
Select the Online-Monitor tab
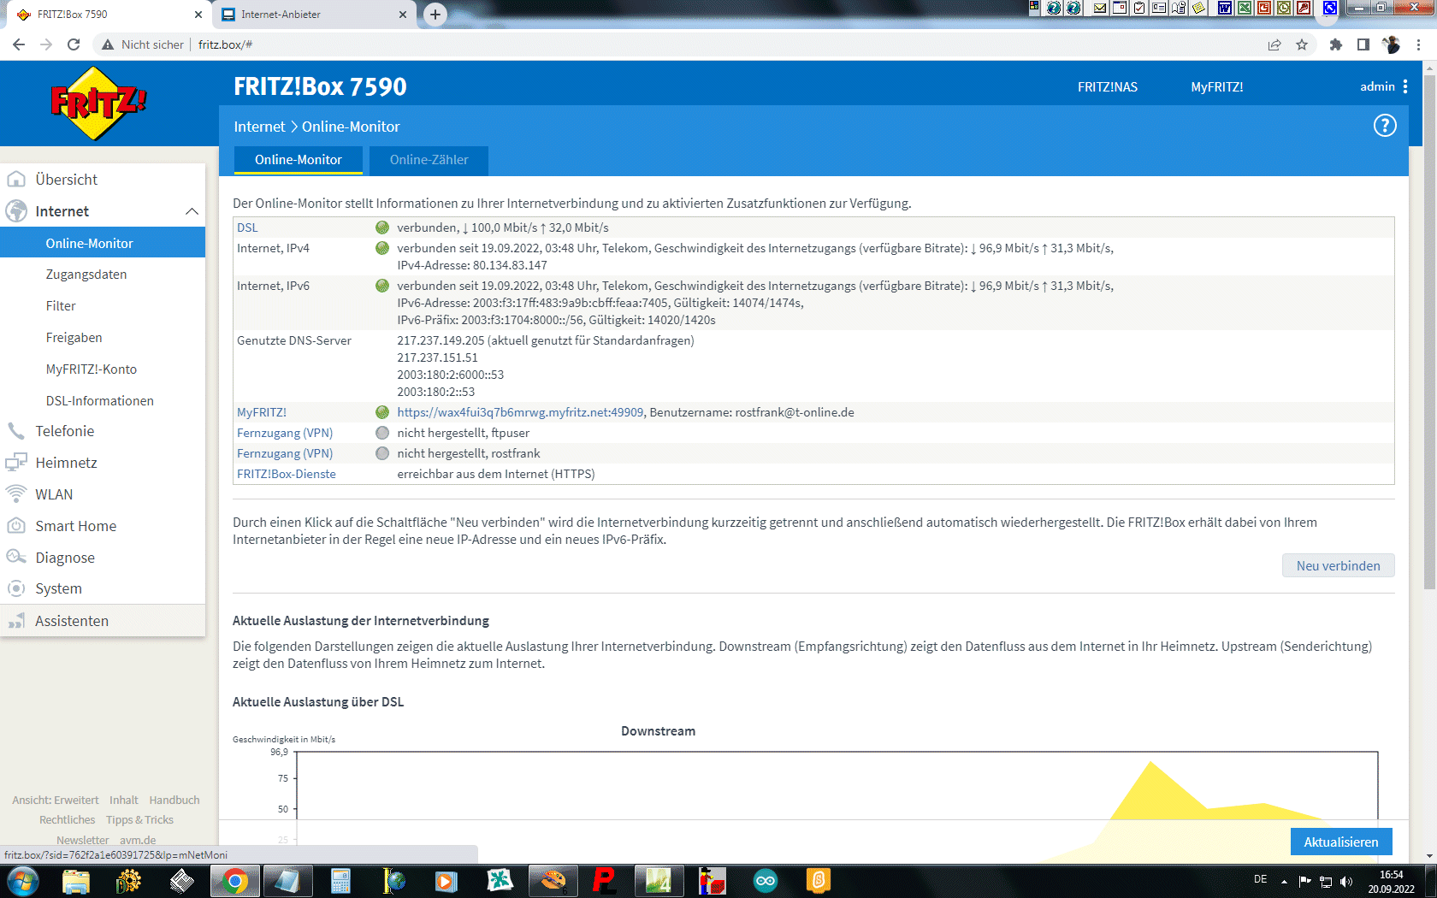click(x=299, y=160)
